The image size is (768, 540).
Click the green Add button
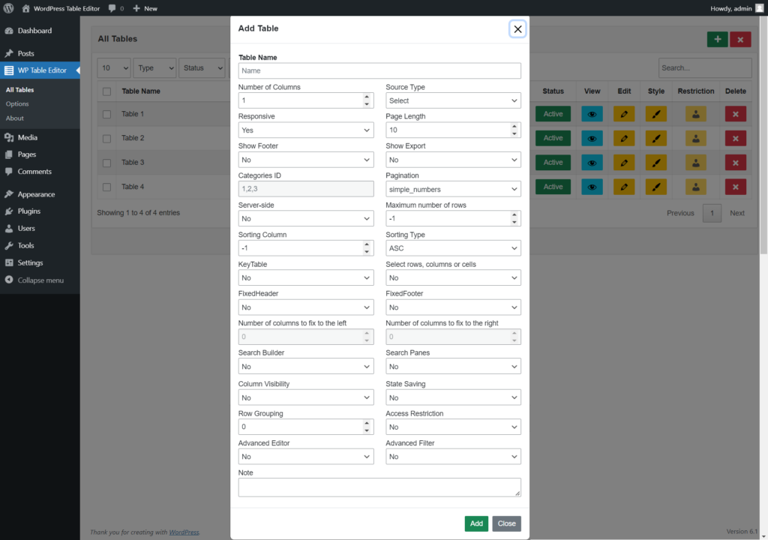tap(475, 523)
